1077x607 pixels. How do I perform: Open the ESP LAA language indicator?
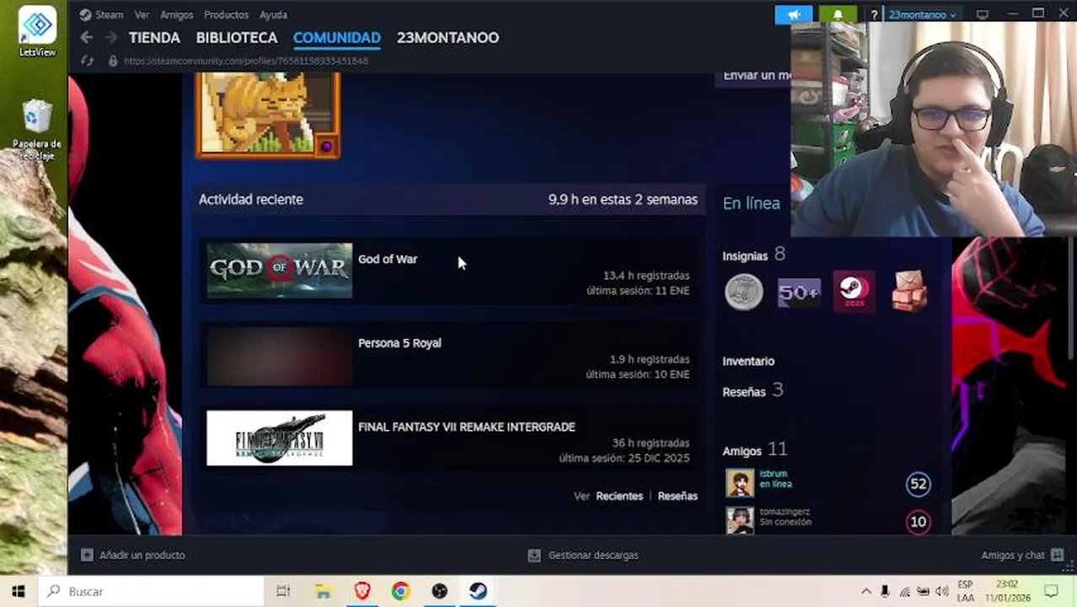(966, 591)
